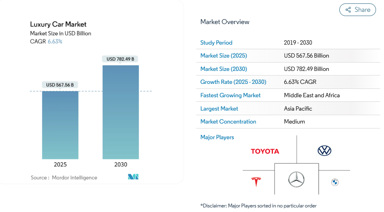Viewport: 384px width, 212px height.
Task: Click the BMW logo
Action: pyautogui.click(x=335, y=182)
